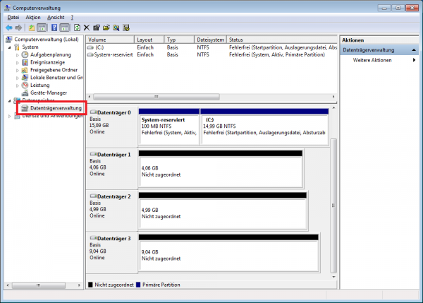Click right arrow of volume list scrollbar
The image size is (423, 303).
[333, 97]
